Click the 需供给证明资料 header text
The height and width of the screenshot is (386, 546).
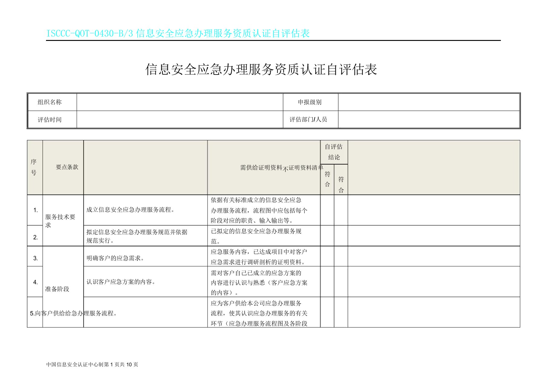[x=261, y=168]
